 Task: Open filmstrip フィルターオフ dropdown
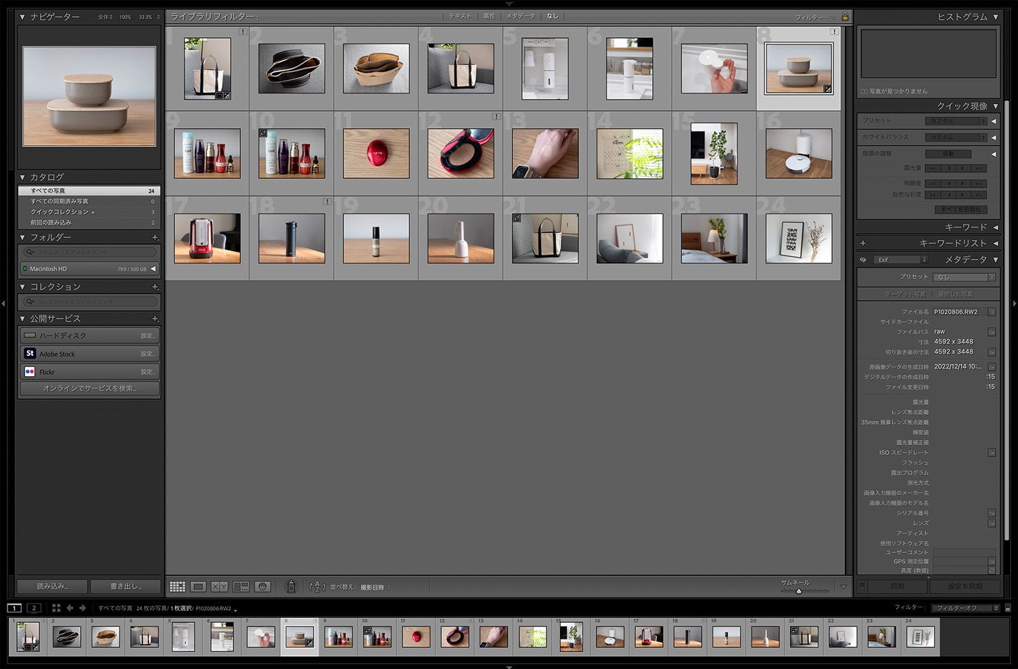(x=966, y=608)
